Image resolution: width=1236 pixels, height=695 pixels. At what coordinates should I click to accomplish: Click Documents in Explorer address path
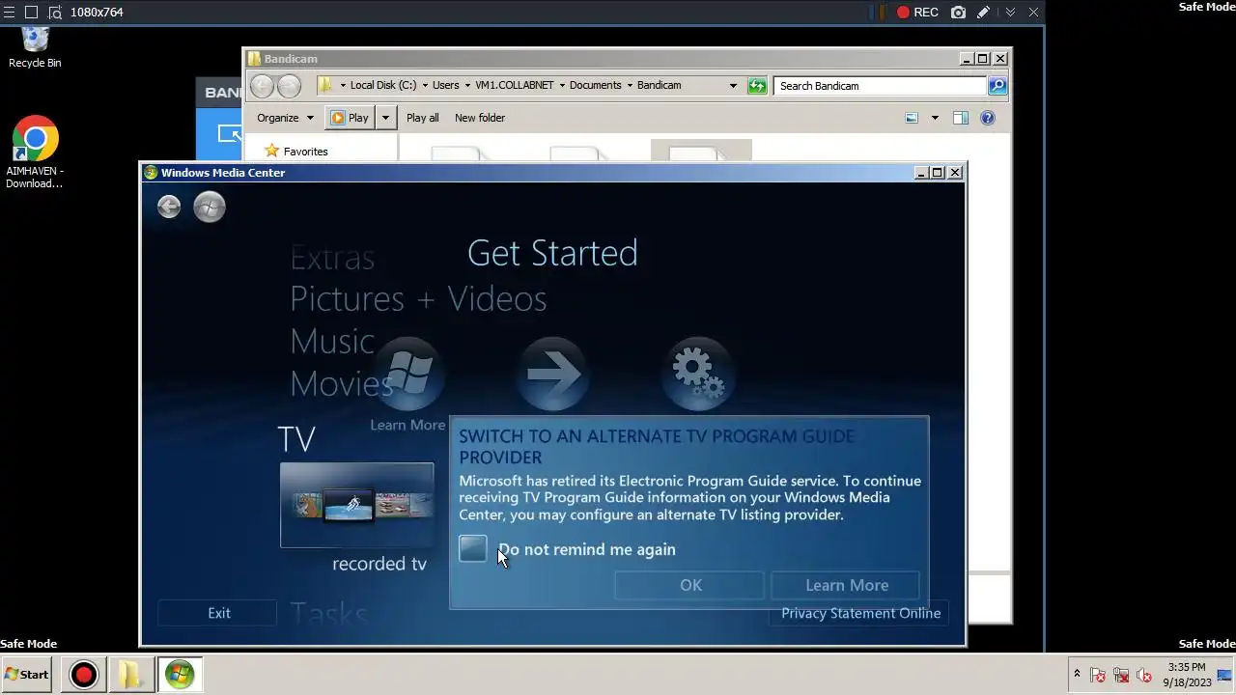coord(595,85)
